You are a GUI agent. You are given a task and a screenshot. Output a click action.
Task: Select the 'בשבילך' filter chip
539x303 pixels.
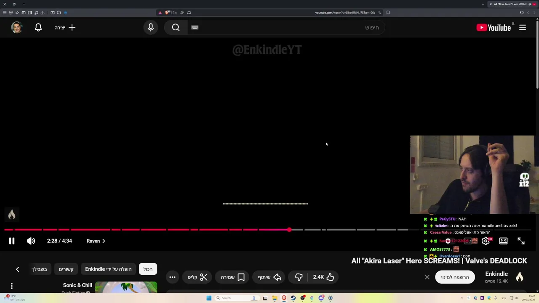pos(40,269)
